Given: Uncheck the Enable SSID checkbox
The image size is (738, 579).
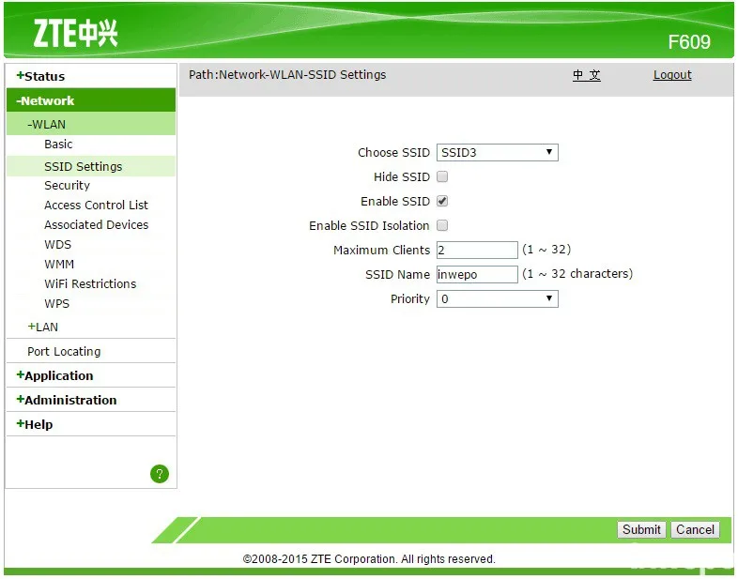Looking at the screenshot, I should tap(442, 202).
